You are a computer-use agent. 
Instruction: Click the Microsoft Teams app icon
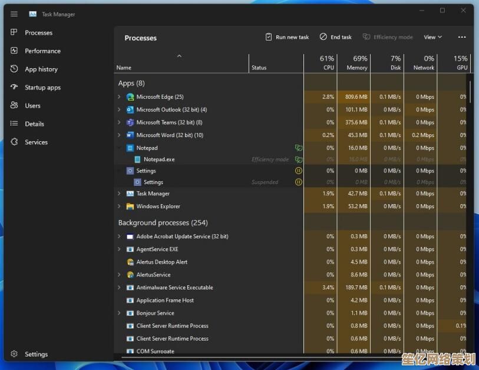130,122
